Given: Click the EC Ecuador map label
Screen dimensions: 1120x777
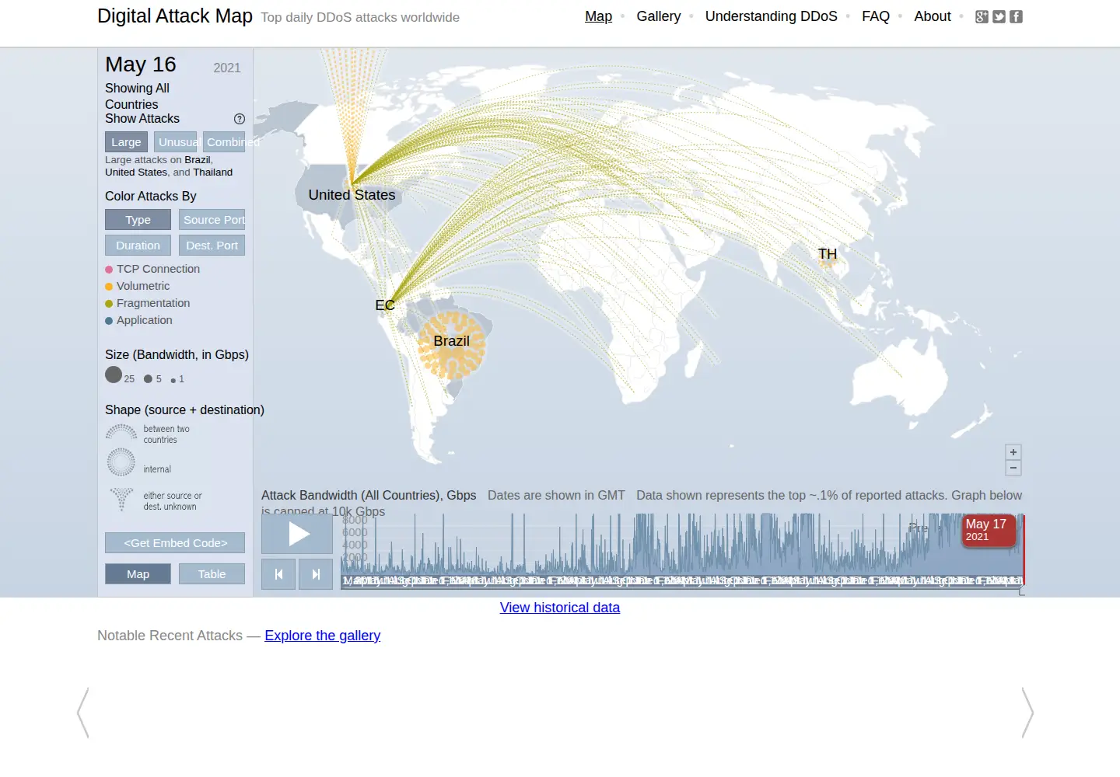Looking at the screenshot, I should pyautogui.click(x=385, y=305).
